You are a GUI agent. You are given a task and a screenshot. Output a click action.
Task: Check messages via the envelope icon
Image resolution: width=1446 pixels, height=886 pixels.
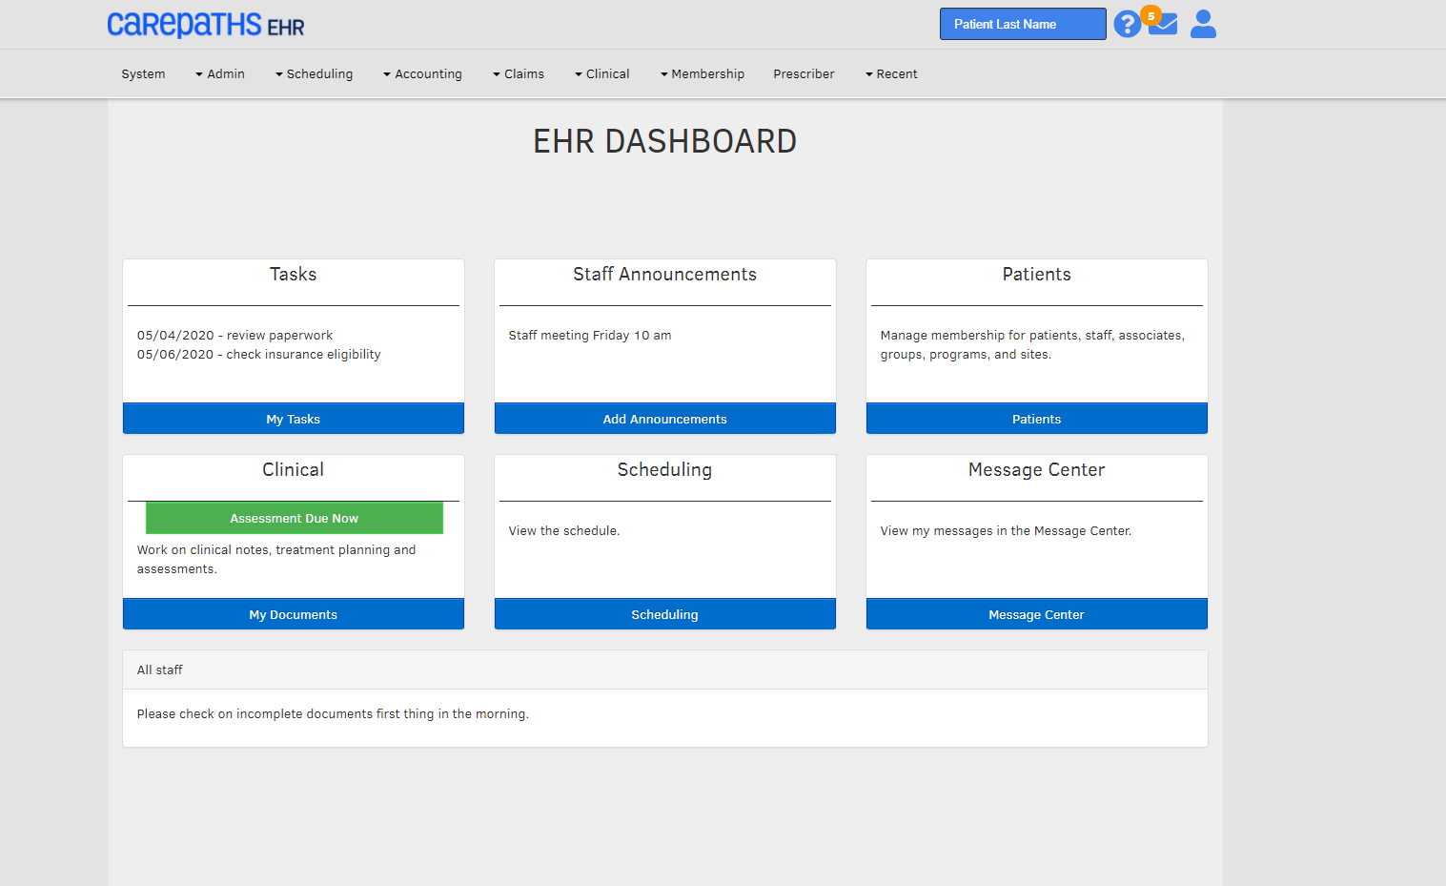coord(1164,23)
